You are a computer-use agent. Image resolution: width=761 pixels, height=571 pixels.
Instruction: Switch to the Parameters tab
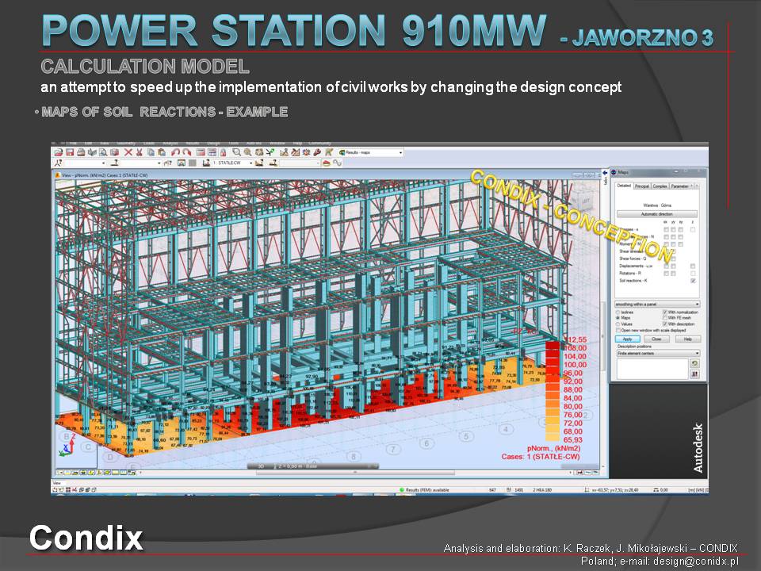680,186
